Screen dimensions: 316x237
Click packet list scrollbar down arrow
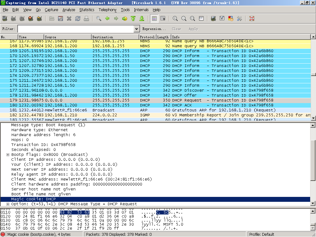pos(313,118)
